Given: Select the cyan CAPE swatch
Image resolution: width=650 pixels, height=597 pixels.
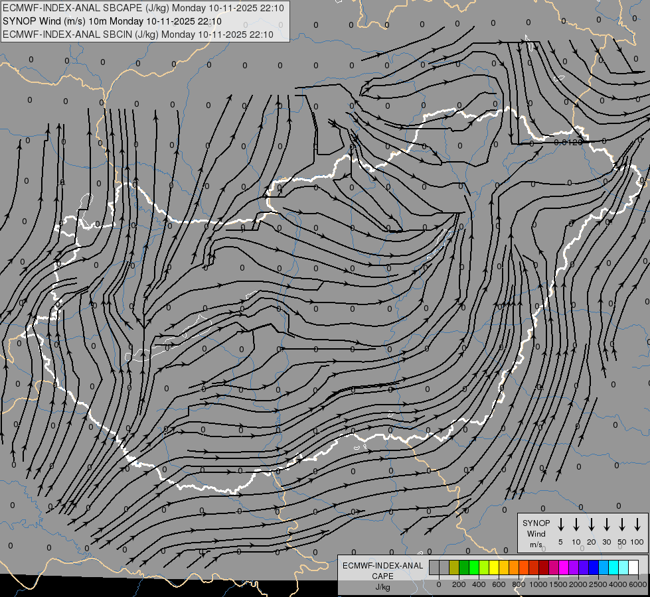Looking at the screenshot, I should pos(613,567).
